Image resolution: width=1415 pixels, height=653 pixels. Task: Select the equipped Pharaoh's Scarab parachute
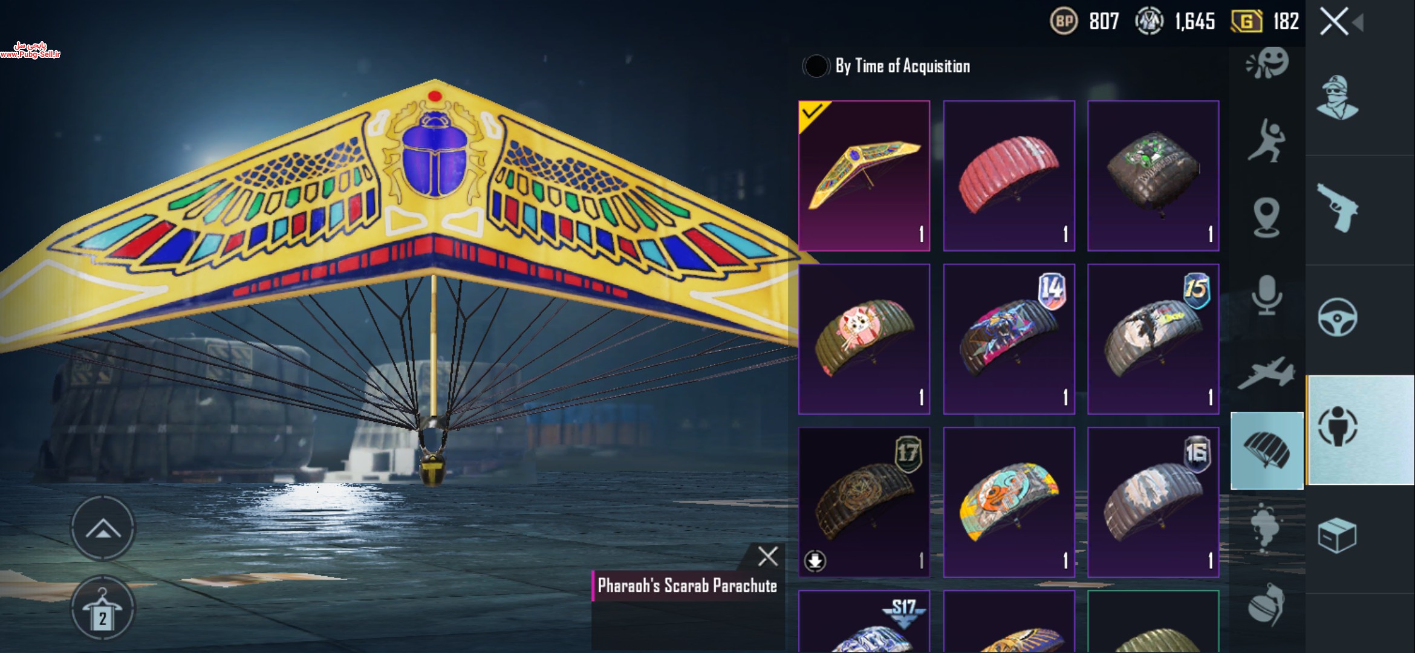[864, 176]
